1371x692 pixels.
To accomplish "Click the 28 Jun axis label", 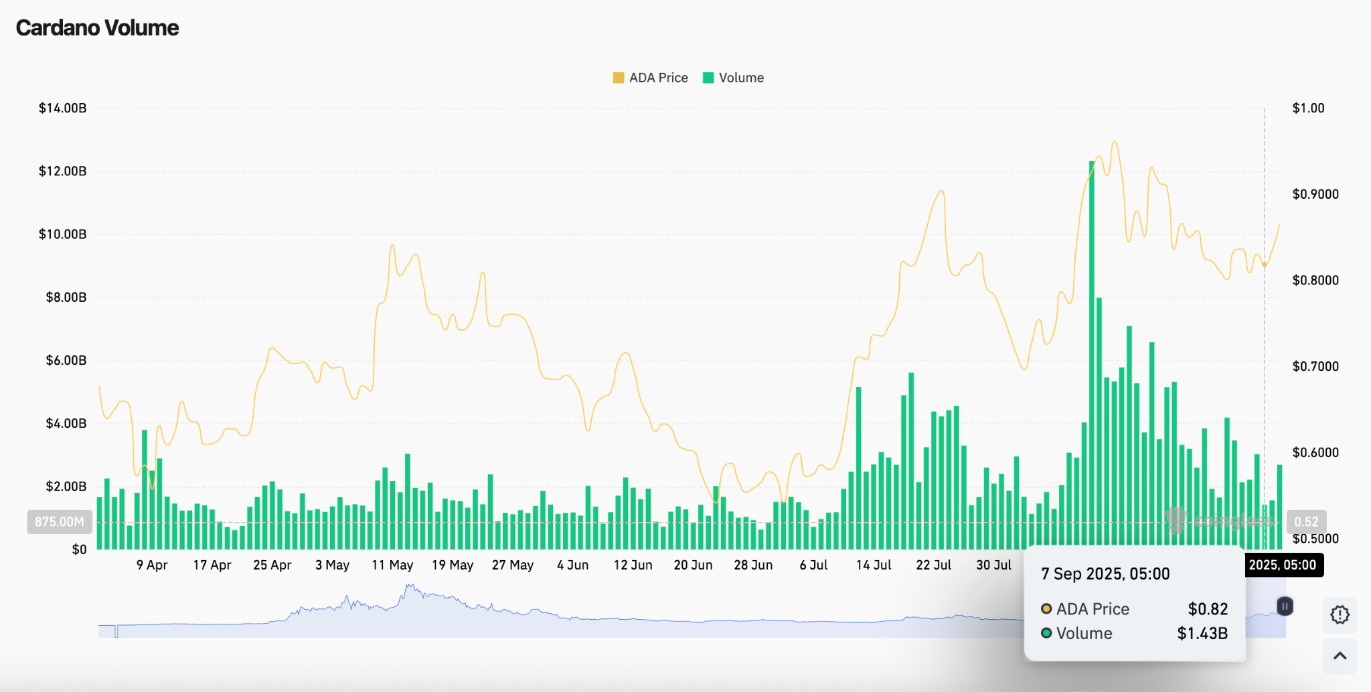I will click(753, 565).
